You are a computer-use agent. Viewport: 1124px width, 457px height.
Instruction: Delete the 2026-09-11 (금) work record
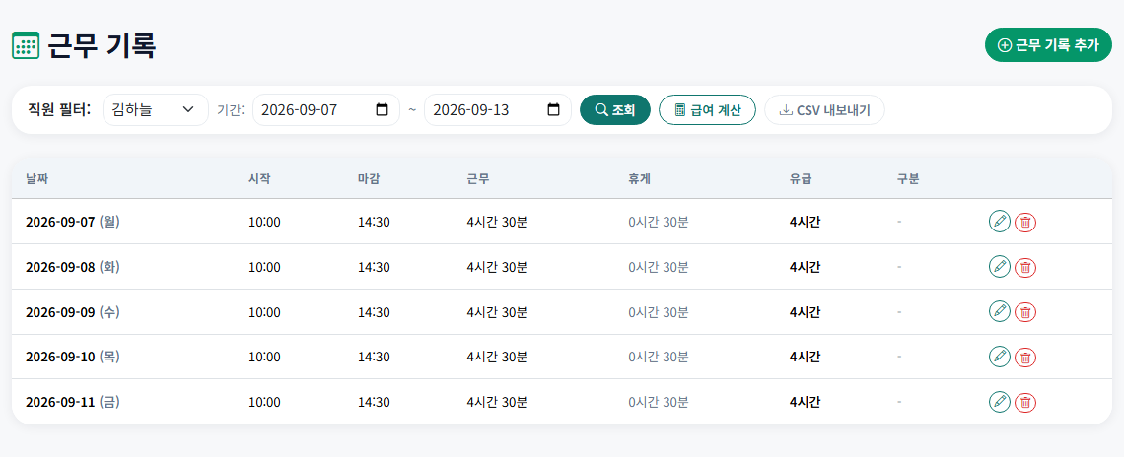[1025, 403]
